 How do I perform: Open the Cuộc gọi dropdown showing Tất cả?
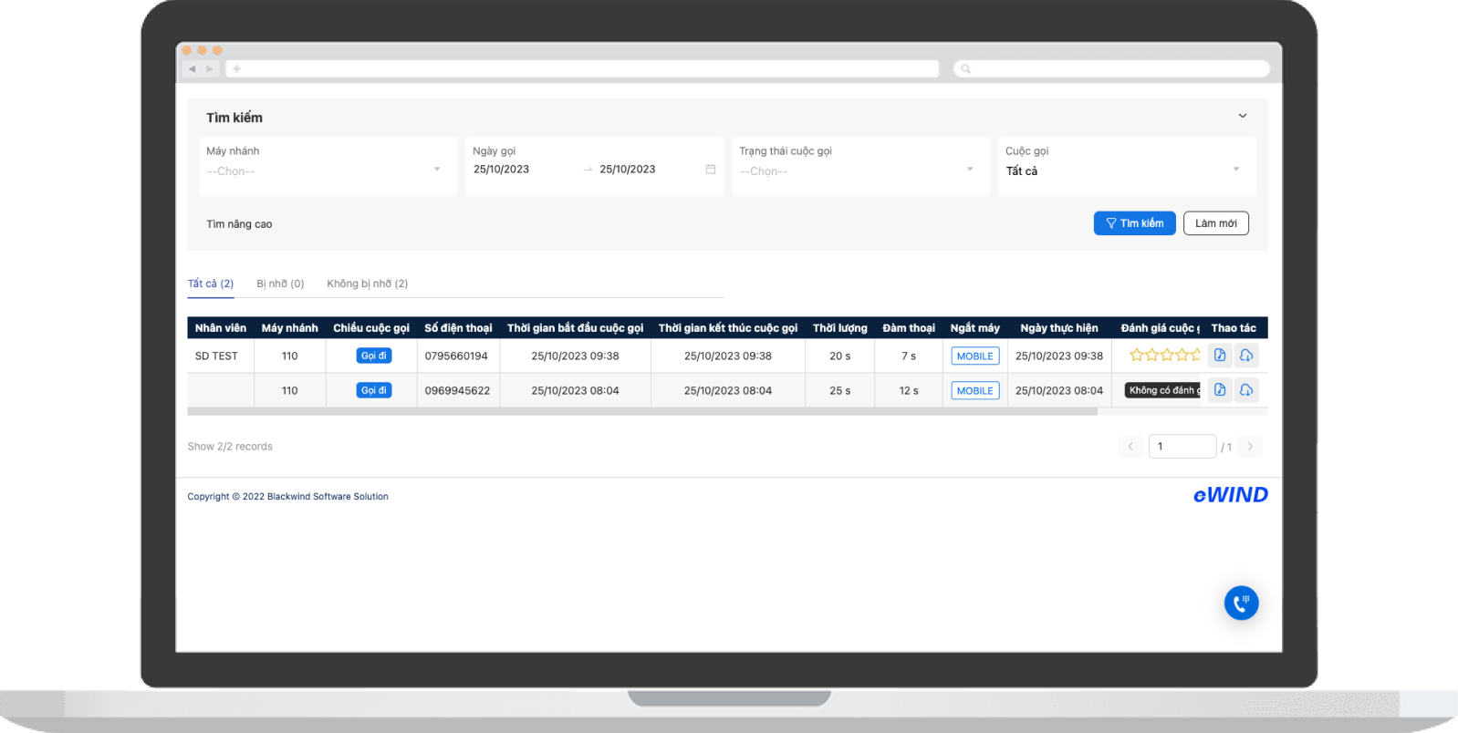pyautogui.click(x=1127, y=167)
